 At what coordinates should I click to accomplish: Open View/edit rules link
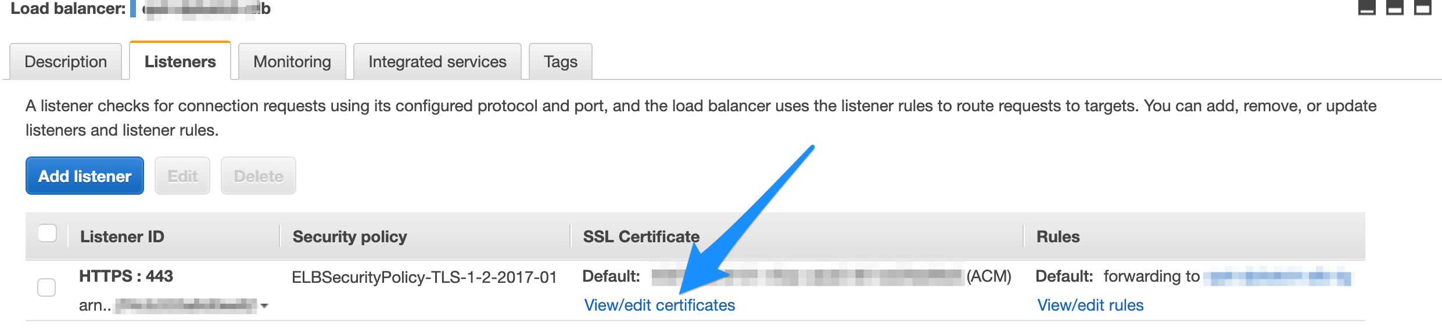click(1091, 305)
